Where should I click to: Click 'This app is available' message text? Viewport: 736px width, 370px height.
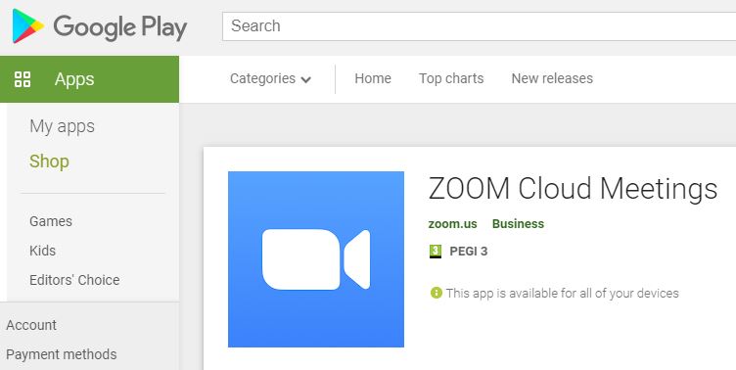click(x=563, y=294)
